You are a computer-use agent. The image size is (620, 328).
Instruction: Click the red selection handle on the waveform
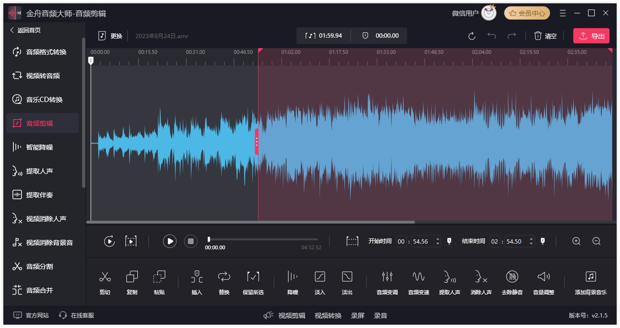[257, 142]
